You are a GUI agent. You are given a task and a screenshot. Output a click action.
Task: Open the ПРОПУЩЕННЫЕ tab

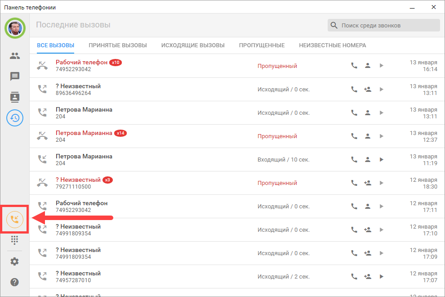coord(262,45)
